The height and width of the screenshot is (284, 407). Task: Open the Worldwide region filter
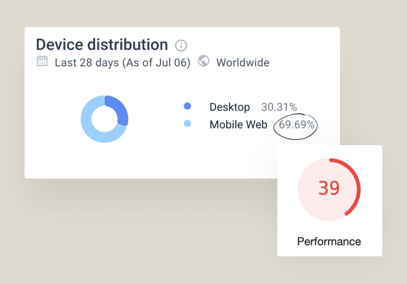[243, 63]
